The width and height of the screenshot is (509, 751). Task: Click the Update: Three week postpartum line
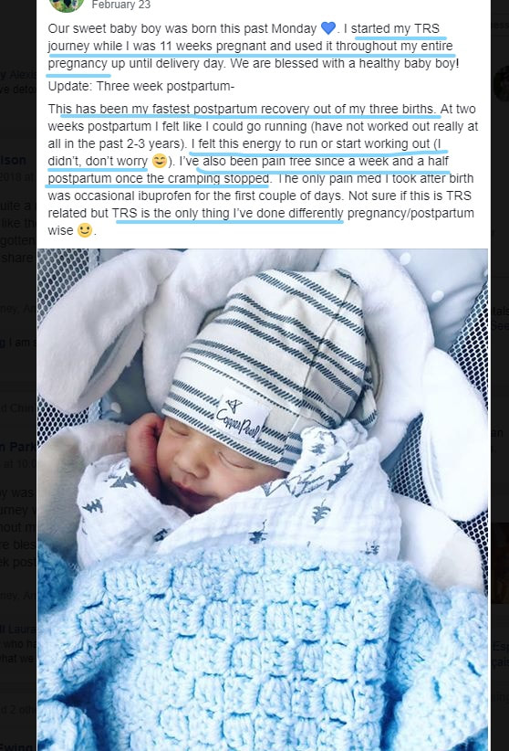141,86
